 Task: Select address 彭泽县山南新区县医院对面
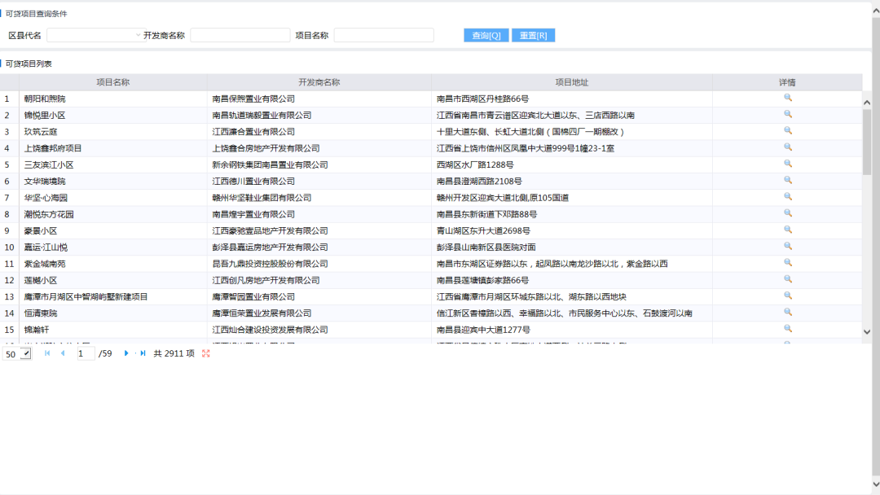coord(486,247)
